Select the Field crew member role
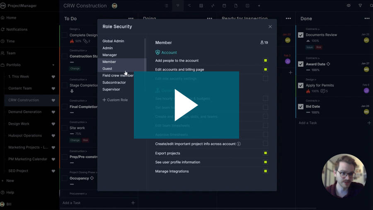Image resolution: width=373 pixels, height=210 pixels. tap(118, 76)
